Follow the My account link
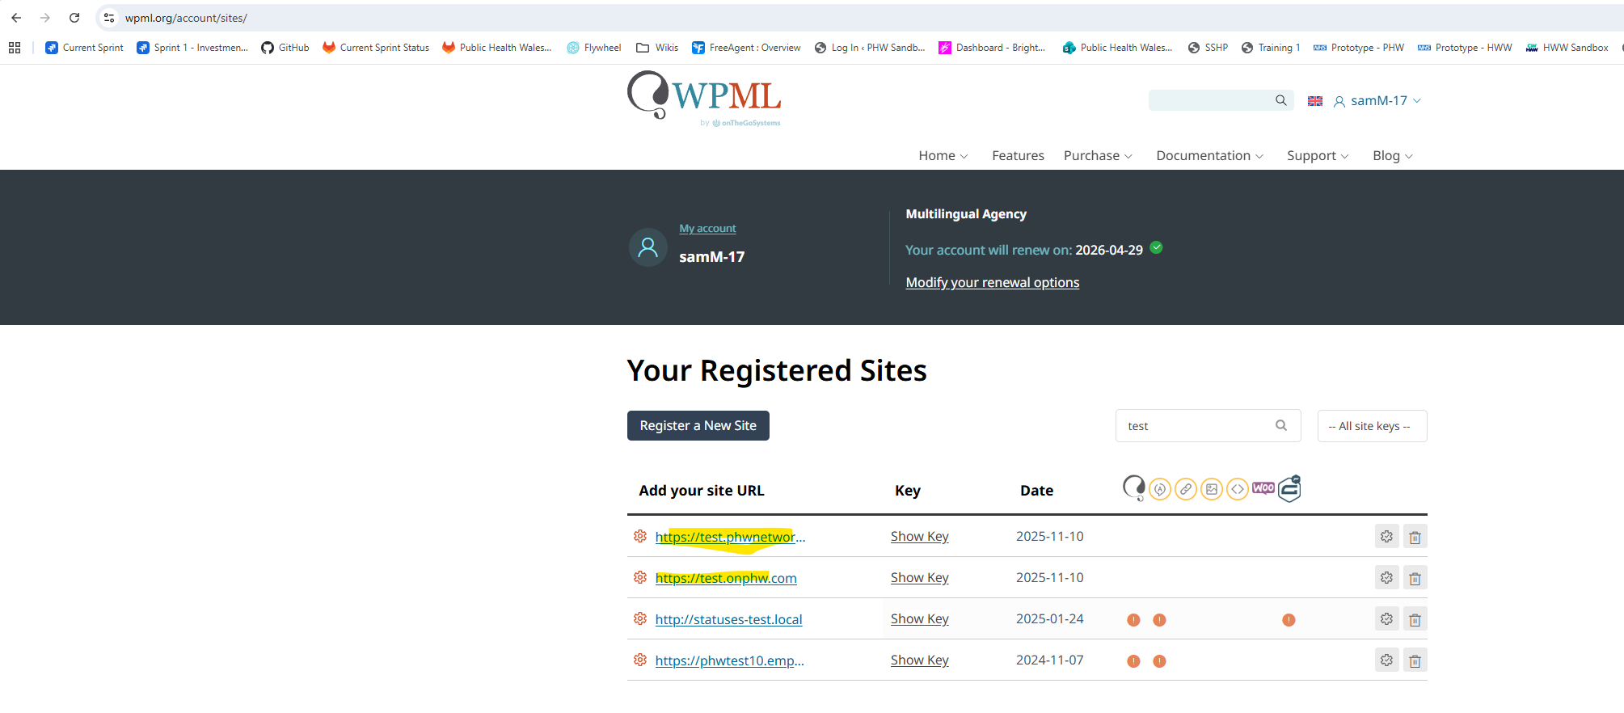 [x=707, y=229]
